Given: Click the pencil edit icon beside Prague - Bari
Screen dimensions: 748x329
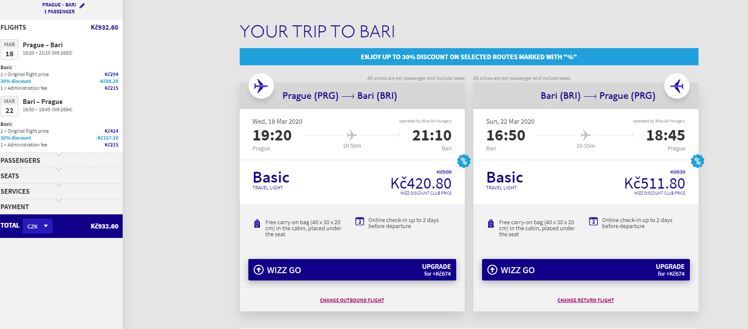Looking at the screenshot, I should pos(82,6).
